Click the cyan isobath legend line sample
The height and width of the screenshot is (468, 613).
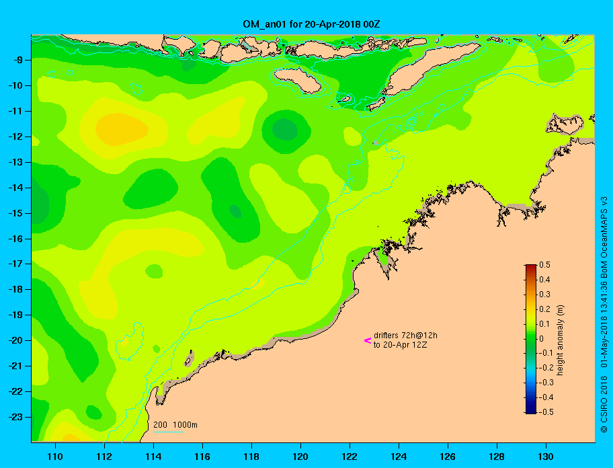coord(168,432)
